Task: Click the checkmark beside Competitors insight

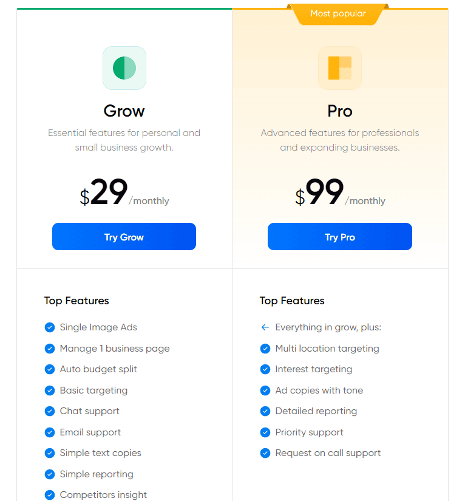Action: [x=50, y=495]
